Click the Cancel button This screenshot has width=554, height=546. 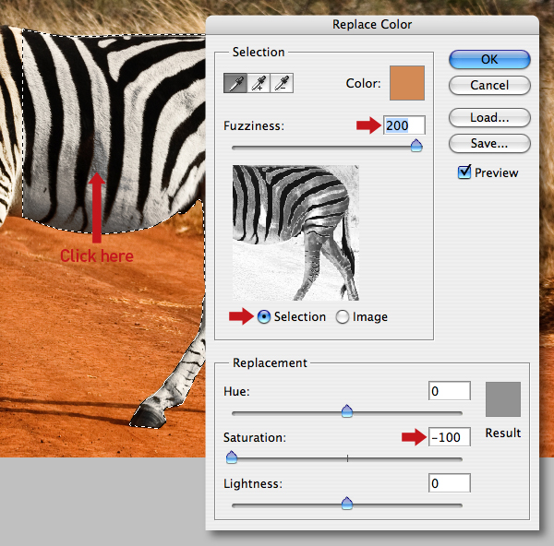pyautogui.click(x=489, y=85)
